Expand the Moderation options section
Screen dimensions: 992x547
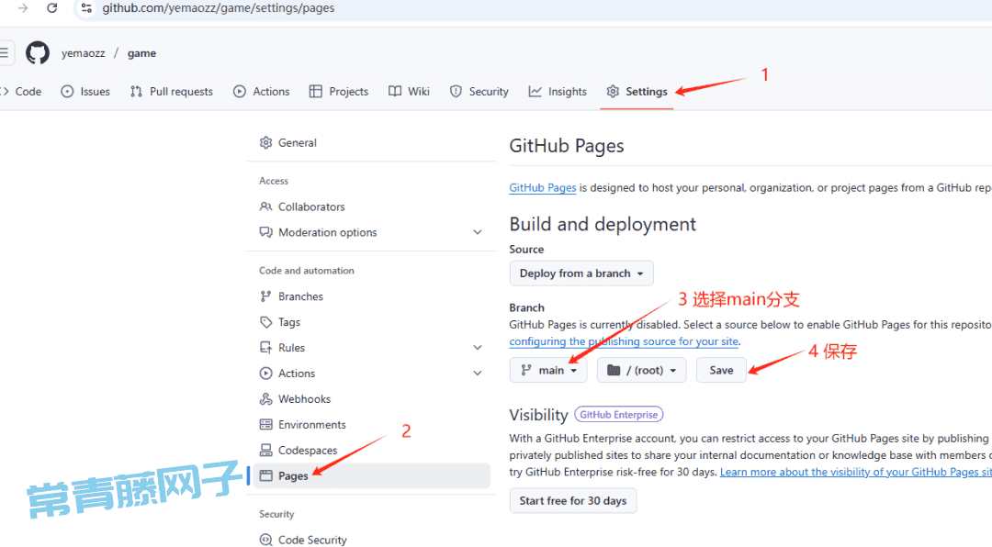478,233
